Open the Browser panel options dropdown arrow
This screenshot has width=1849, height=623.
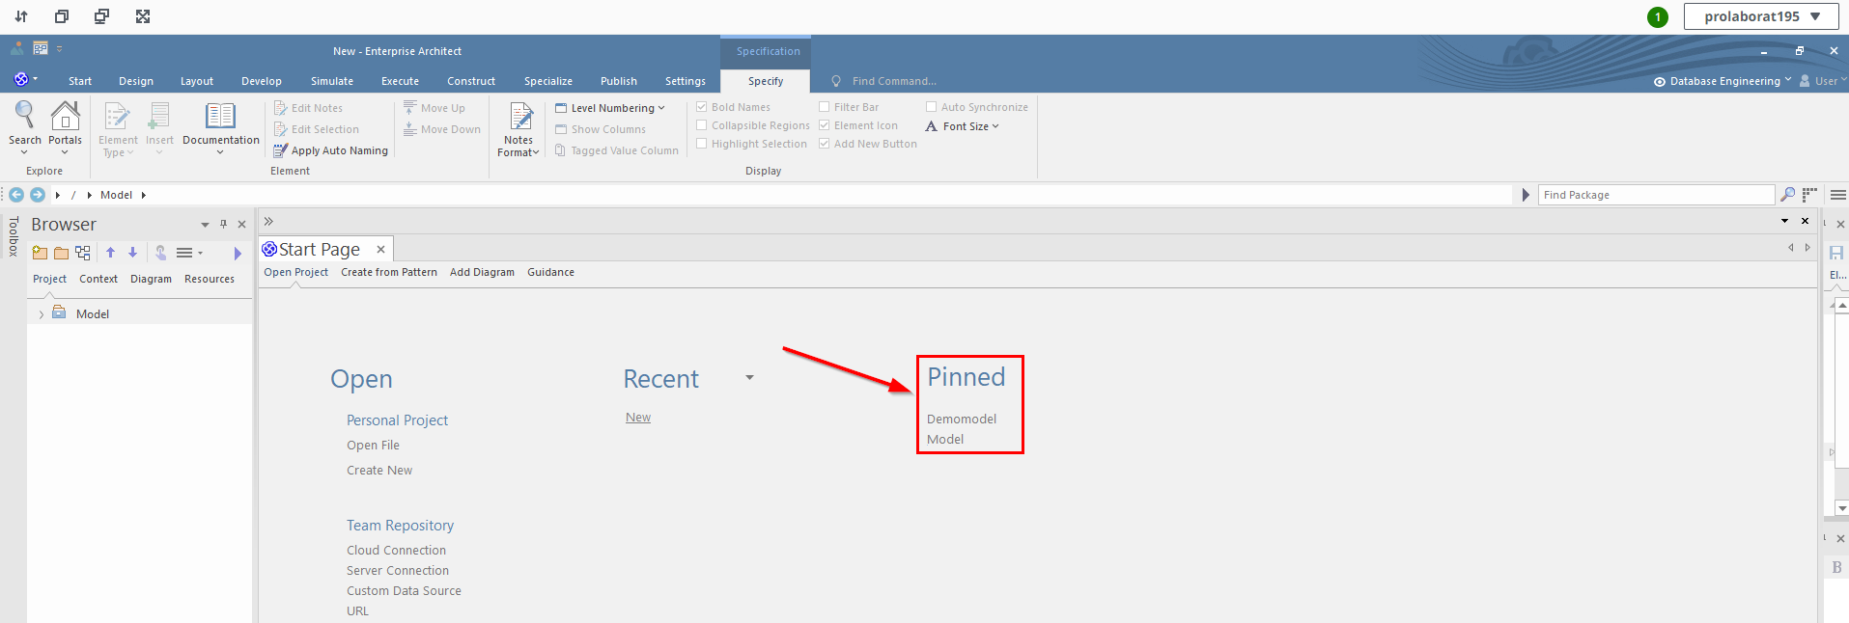(205, 225)
